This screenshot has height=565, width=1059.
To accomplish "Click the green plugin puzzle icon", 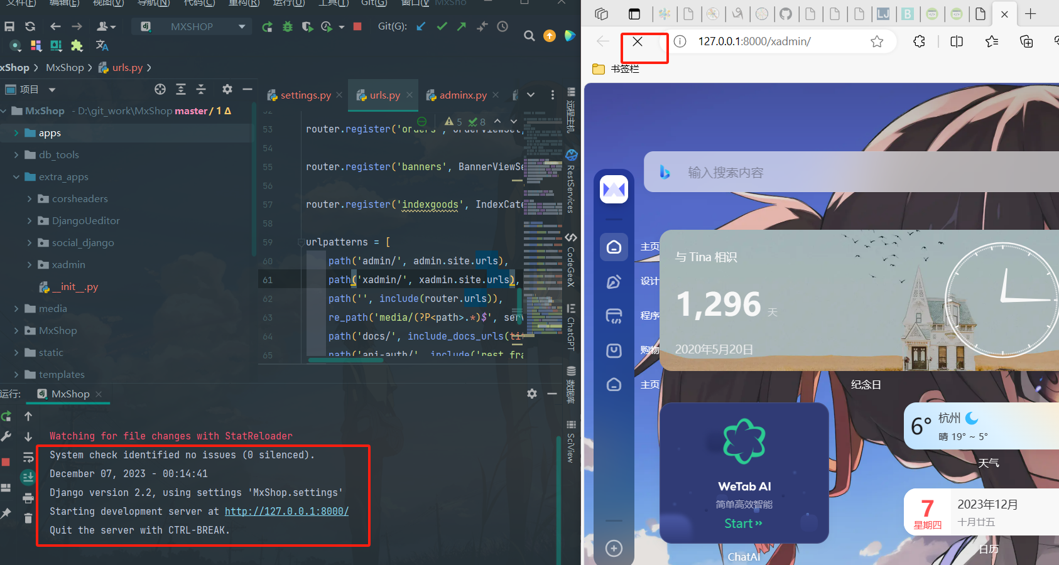I will click(x=77, y=45).
